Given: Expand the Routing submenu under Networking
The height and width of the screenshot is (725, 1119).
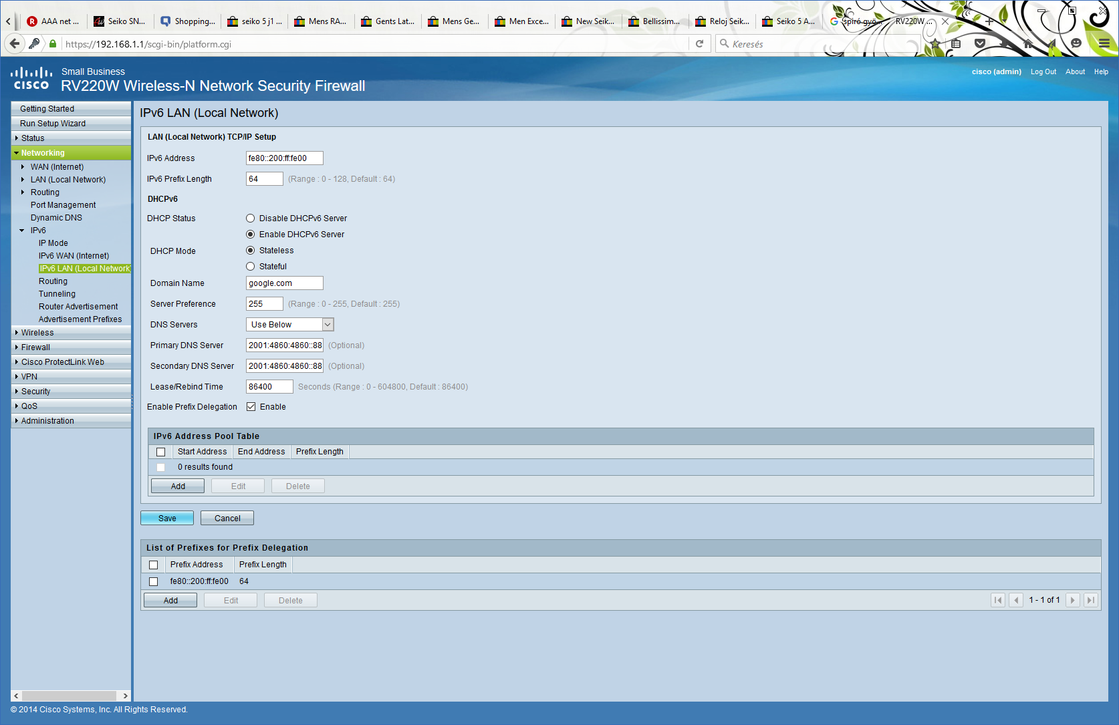Looking at the screenshot, I should coord(23,192).
